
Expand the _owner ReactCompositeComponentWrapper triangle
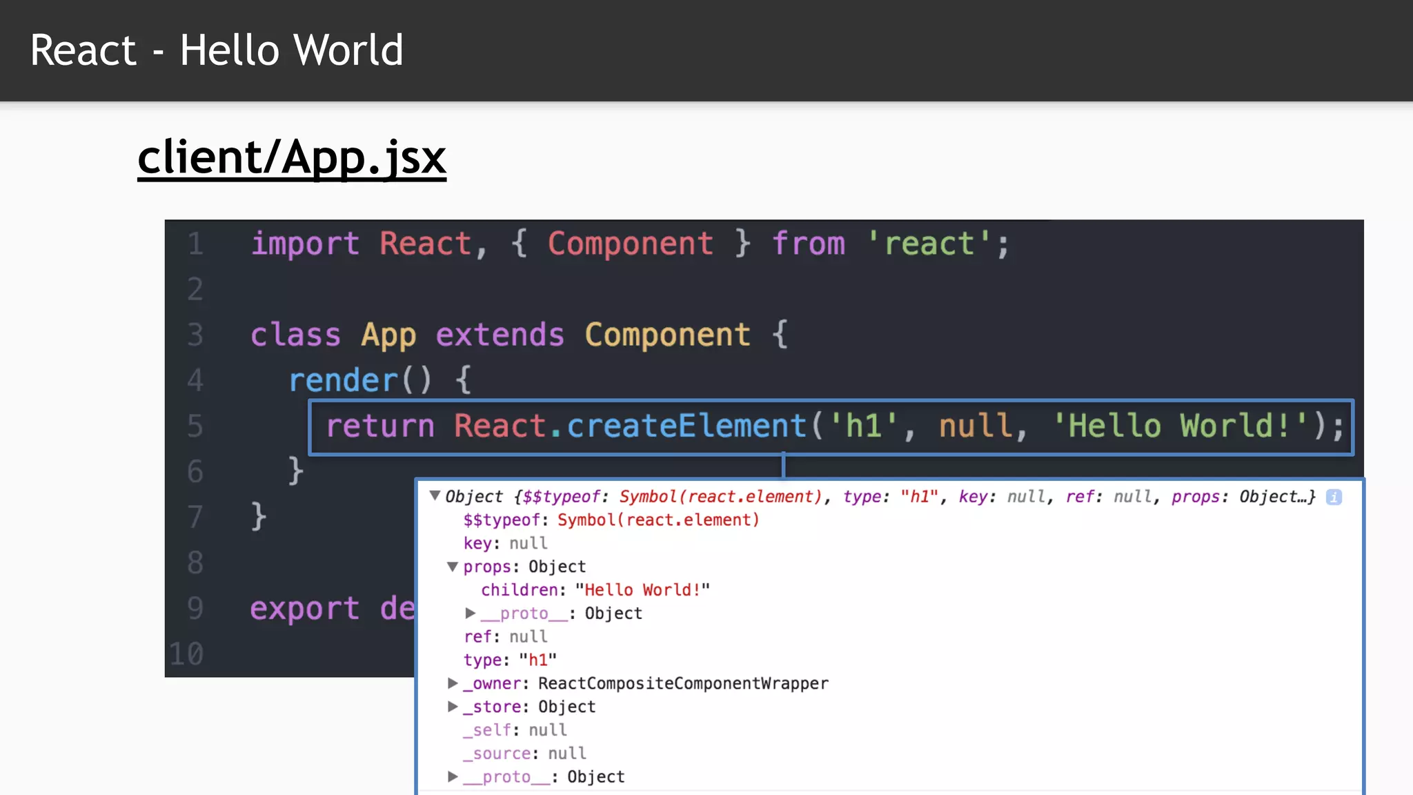click(453, 683)
